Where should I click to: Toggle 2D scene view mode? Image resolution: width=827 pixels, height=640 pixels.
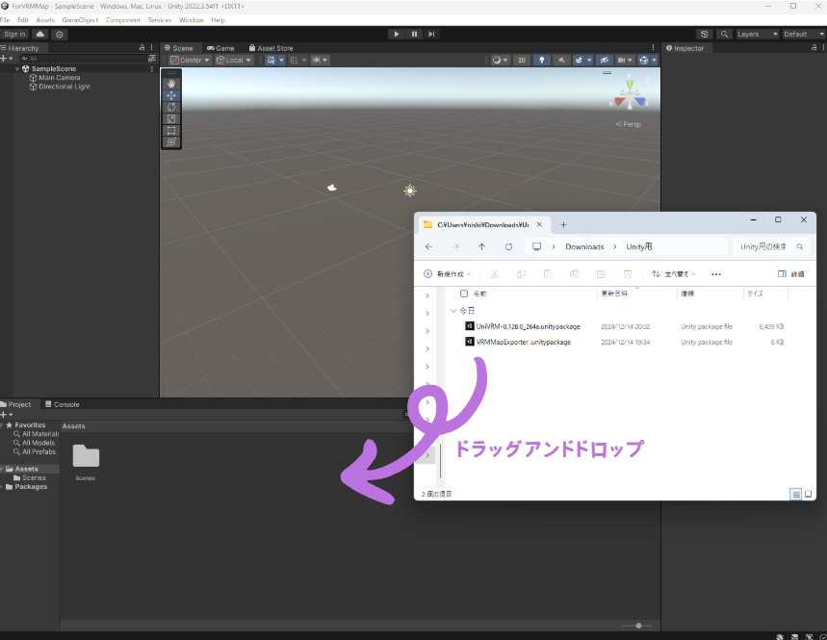pos(522,60)
